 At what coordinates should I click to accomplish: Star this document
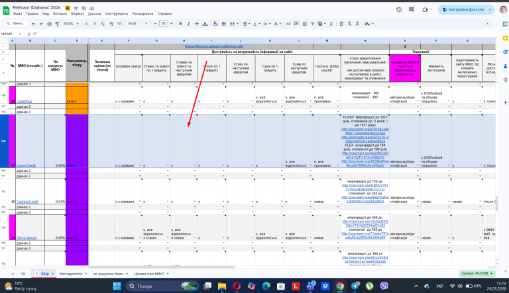[x=76, y=8]
